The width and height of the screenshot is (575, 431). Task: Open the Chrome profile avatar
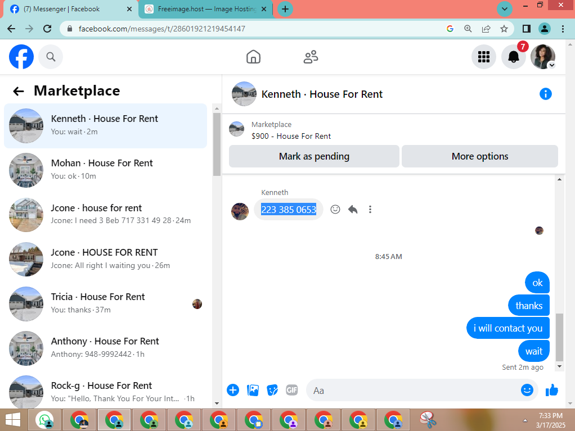(545, 29)
